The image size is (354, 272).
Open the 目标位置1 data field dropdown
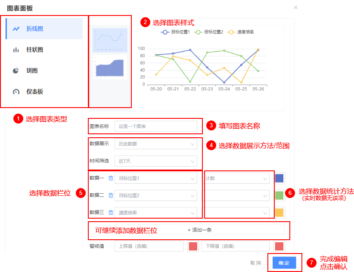coord(155,178)
